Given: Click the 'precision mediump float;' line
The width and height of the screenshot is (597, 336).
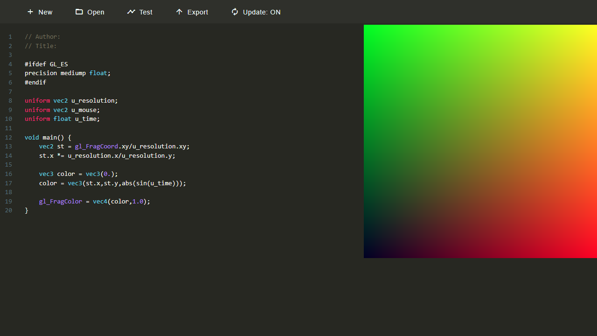Looking at the screenshot, I should (68, 73).
